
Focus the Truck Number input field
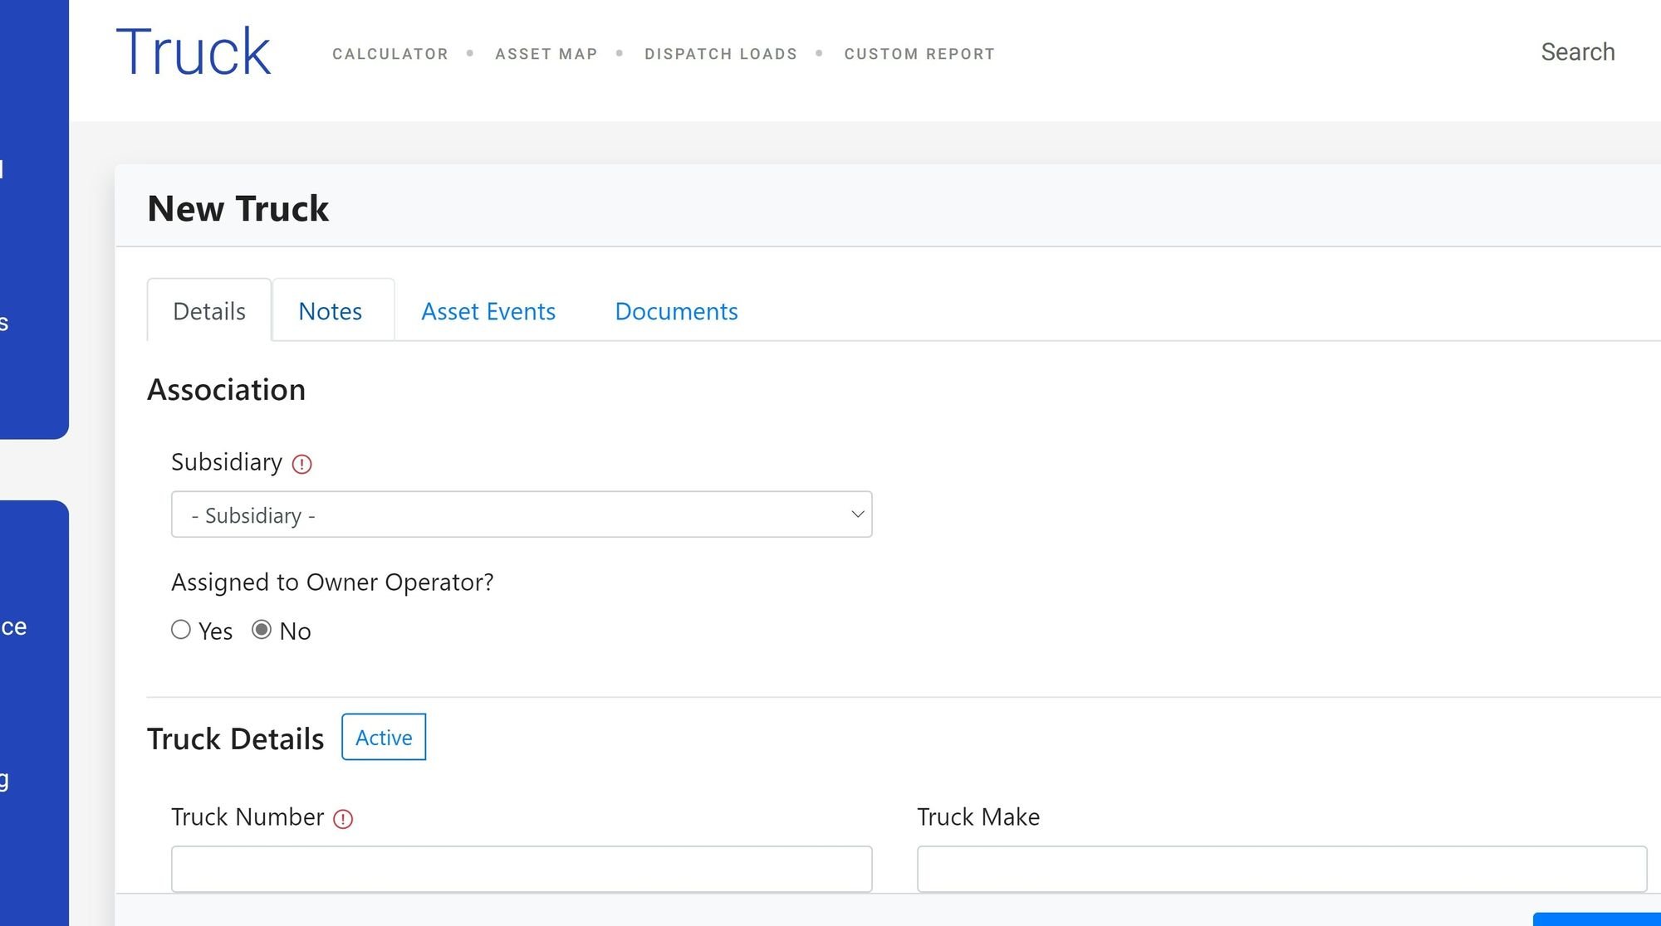tap(522, 869)
